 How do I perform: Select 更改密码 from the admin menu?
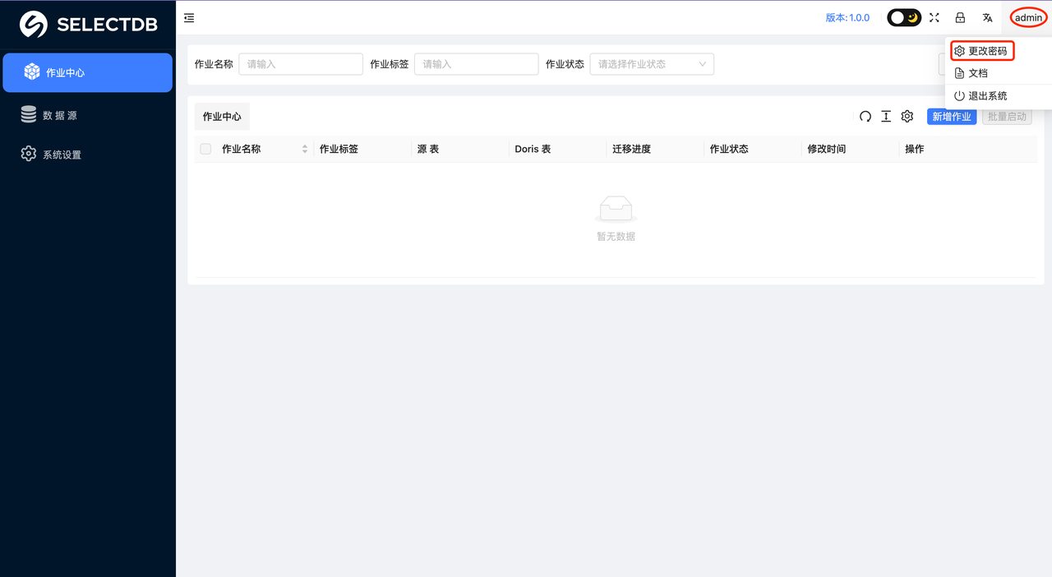[982, 51]
